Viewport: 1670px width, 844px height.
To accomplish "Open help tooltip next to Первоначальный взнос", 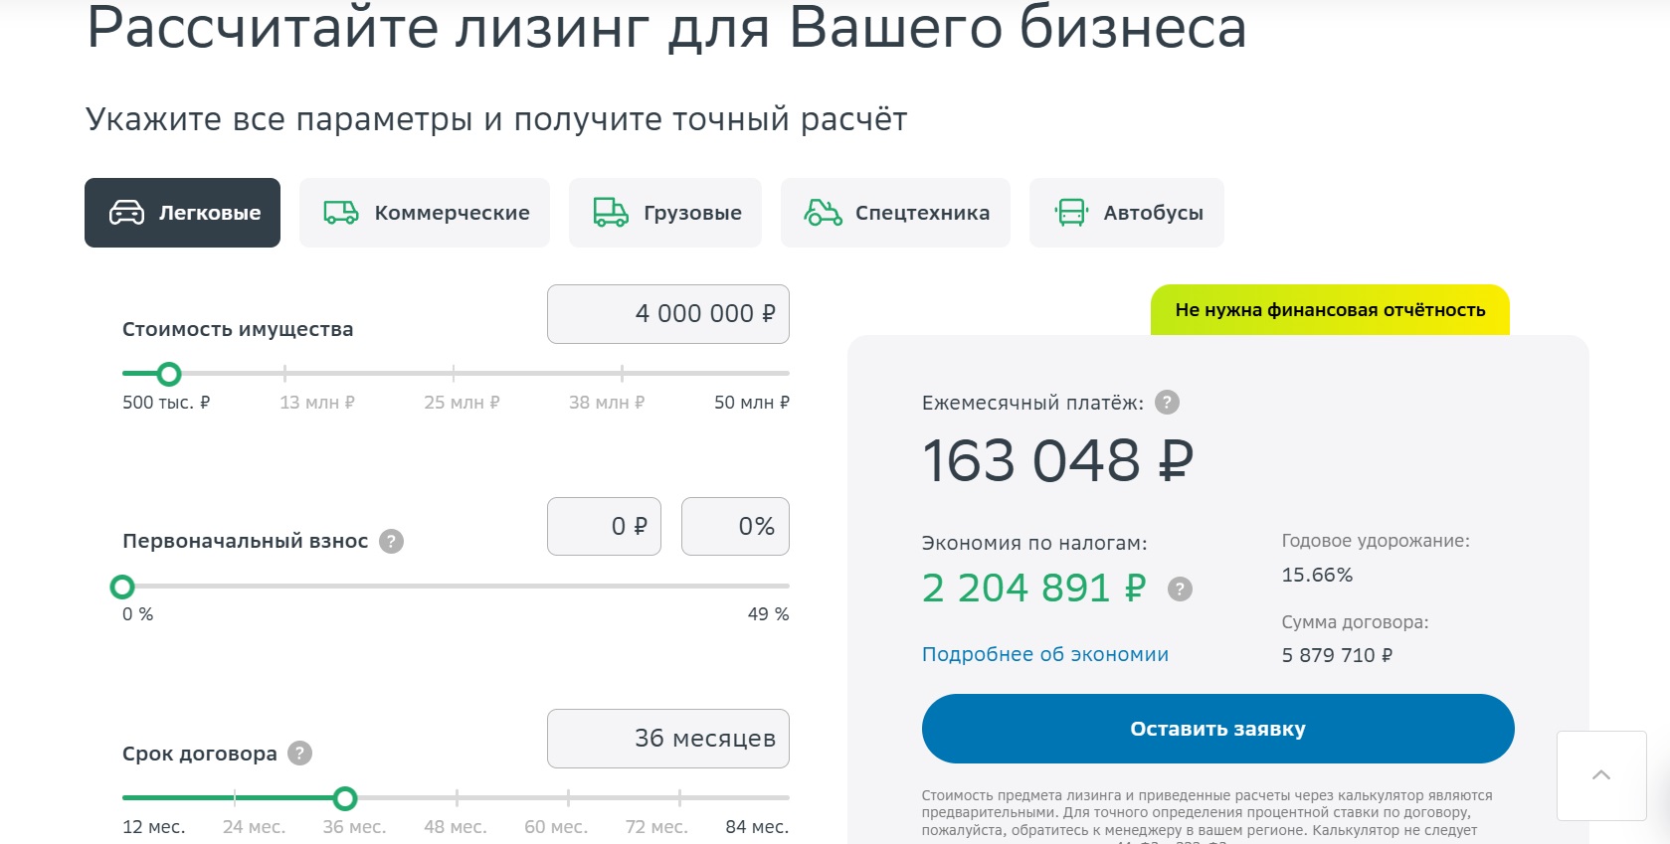I will pos(392,543).
